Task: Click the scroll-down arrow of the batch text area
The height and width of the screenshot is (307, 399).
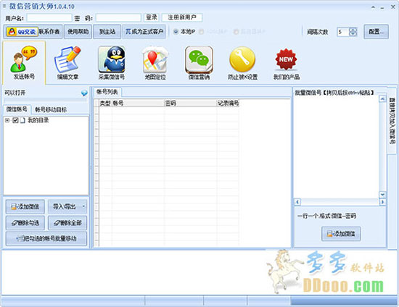Action: coord(382,195)
